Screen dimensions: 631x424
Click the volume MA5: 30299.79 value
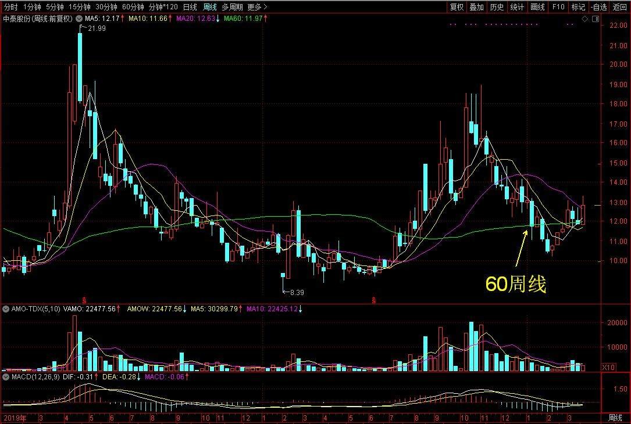tap(214, 309)
